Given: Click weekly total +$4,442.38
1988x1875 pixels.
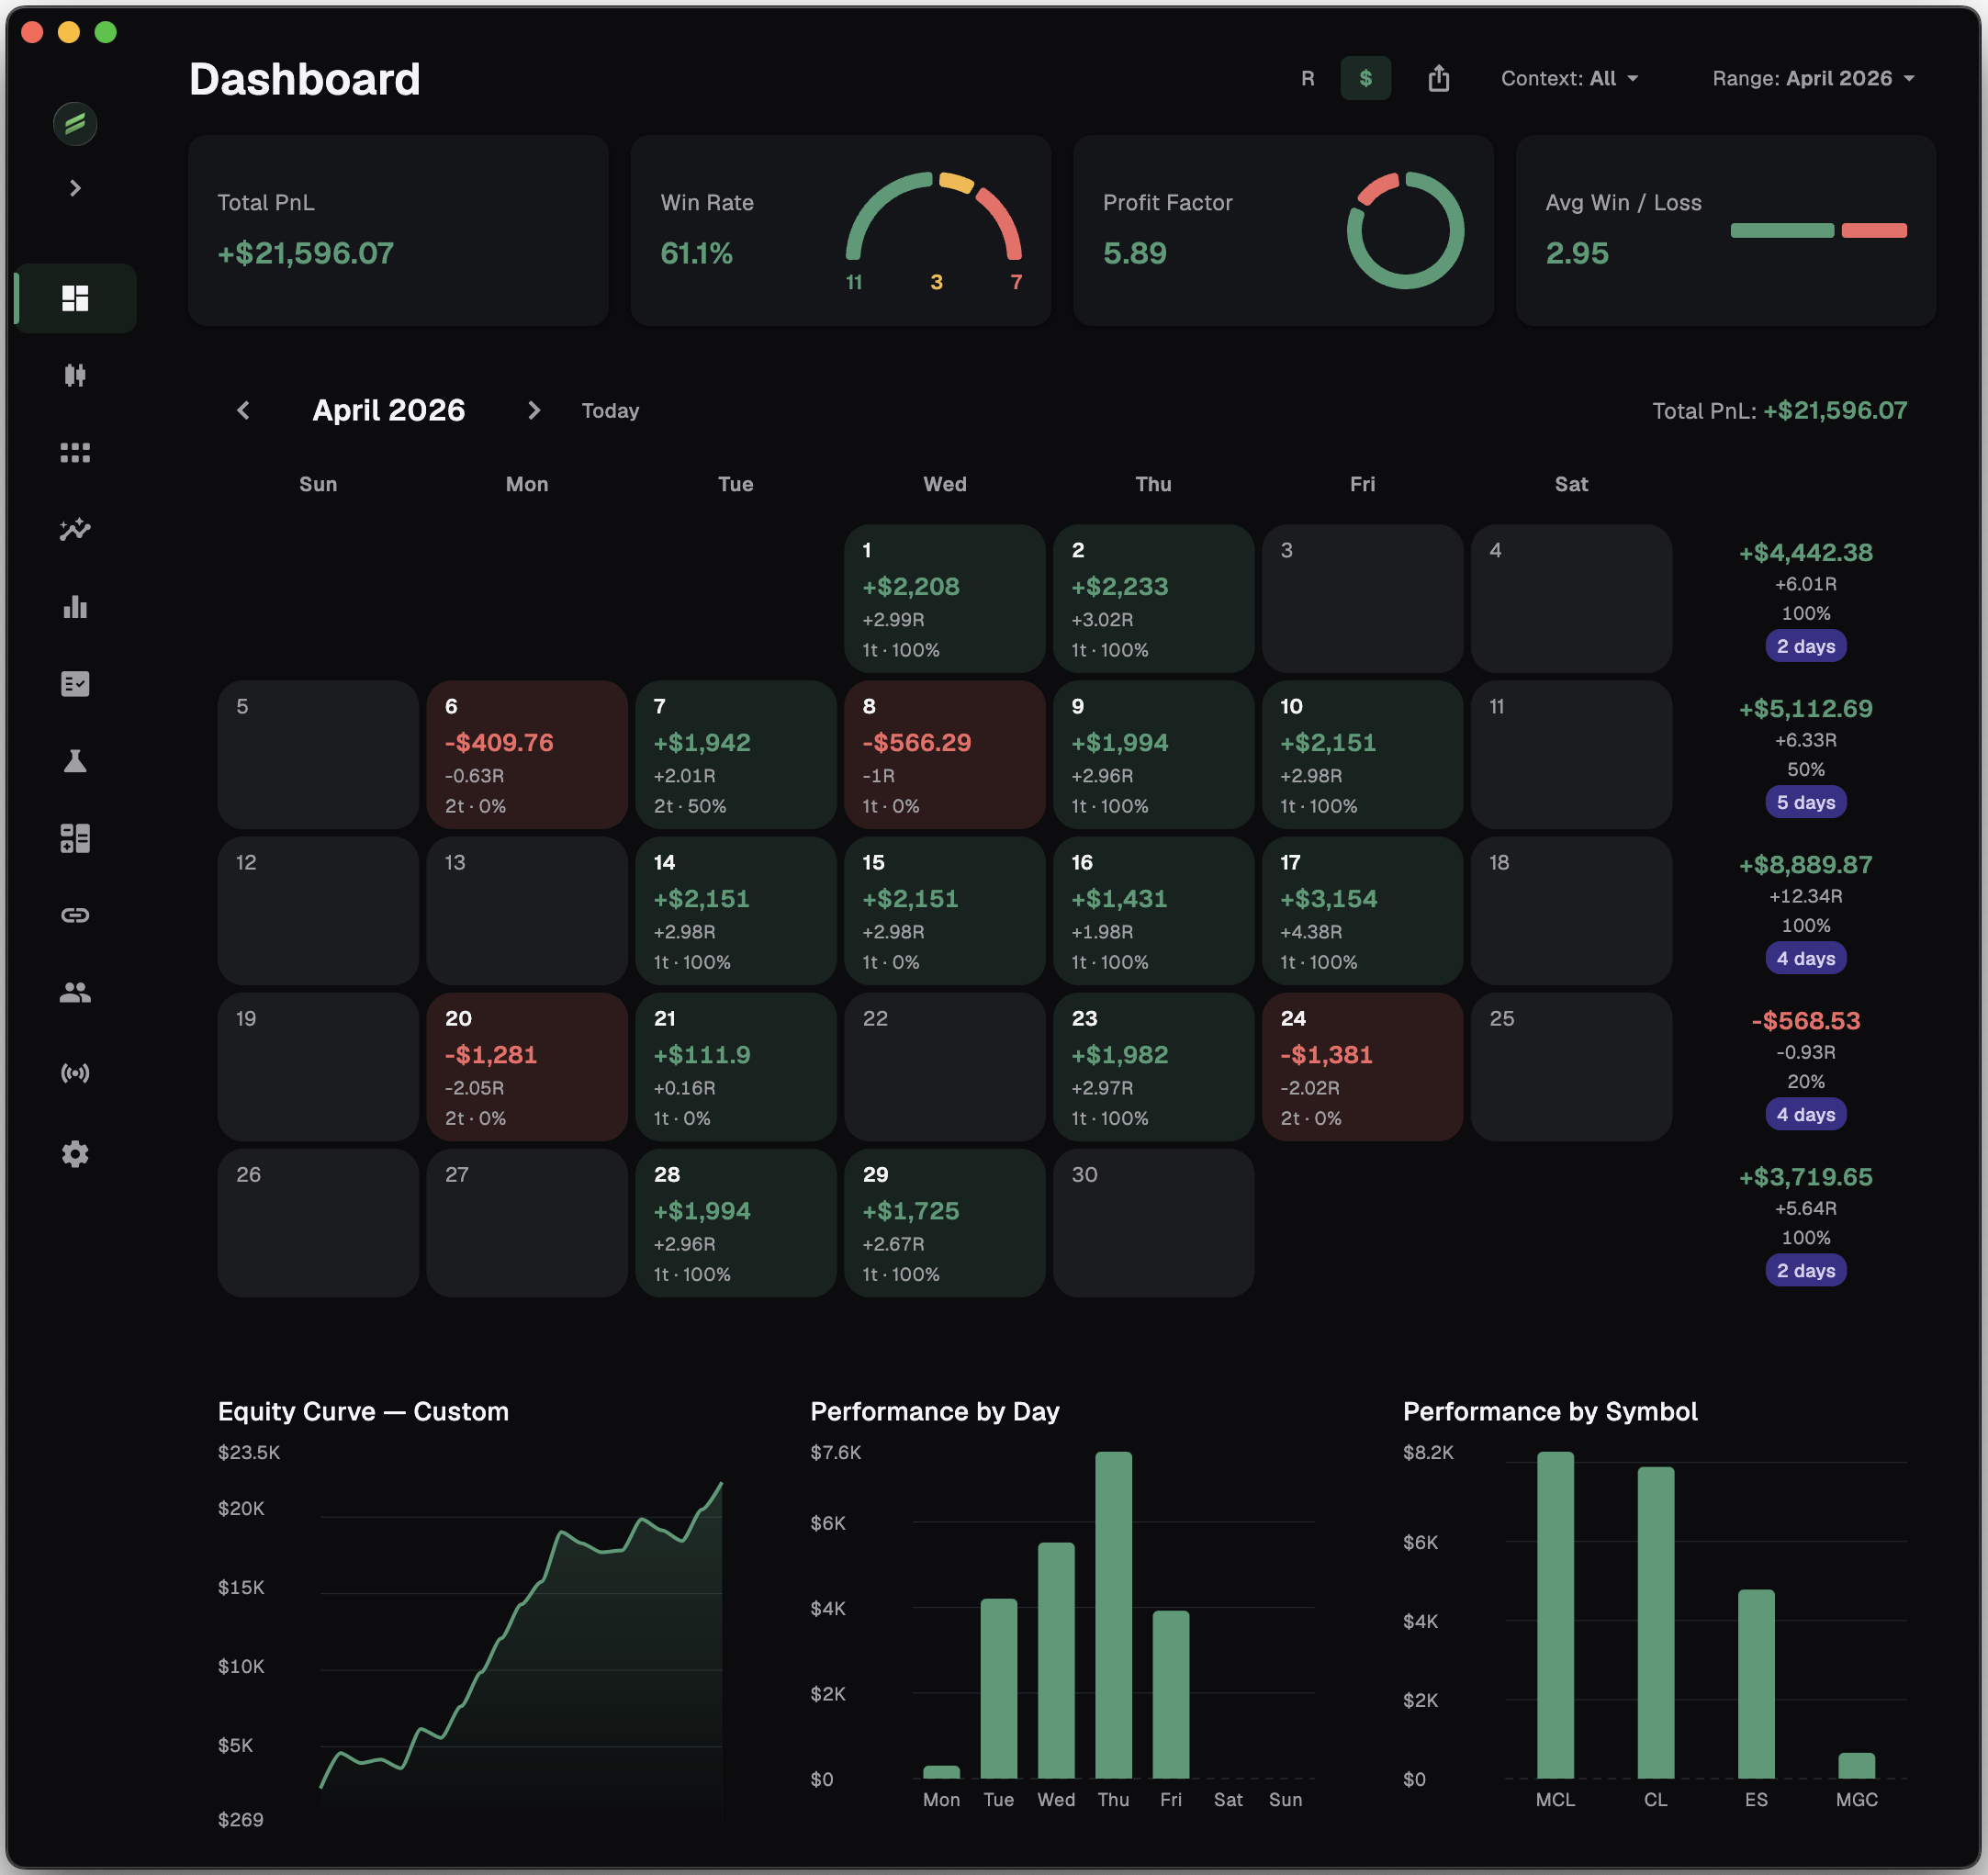Looking at the screenshot, I should (x=1805, y=552).
